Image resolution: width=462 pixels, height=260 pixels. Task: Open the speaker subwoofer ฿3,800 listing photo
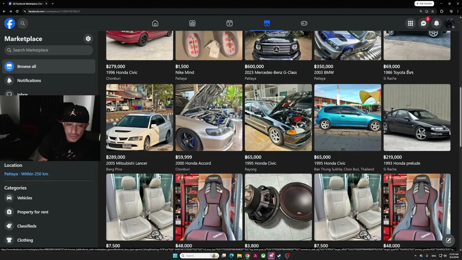[x=278, y=207]
